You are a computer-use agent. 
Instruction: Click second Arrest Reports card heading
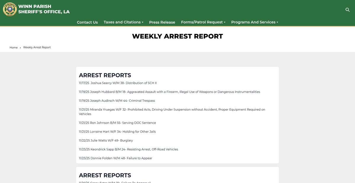105,175
